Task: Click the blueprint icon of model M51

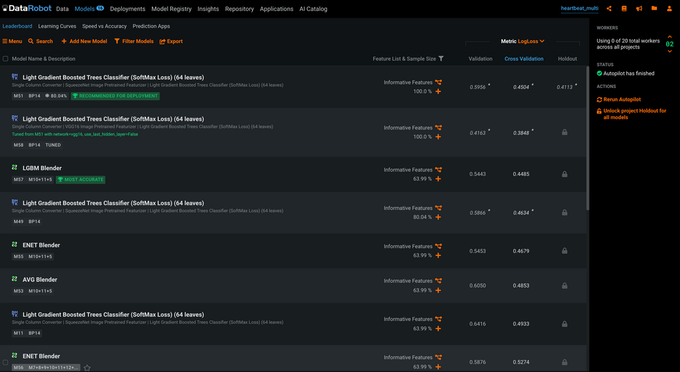Action: [x=15, y=77]
